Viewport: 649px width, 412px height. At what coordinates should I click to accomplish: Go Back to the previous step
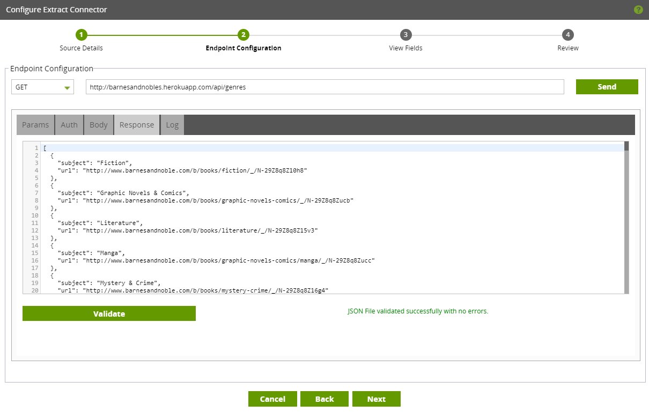click(x=324, y=399)
